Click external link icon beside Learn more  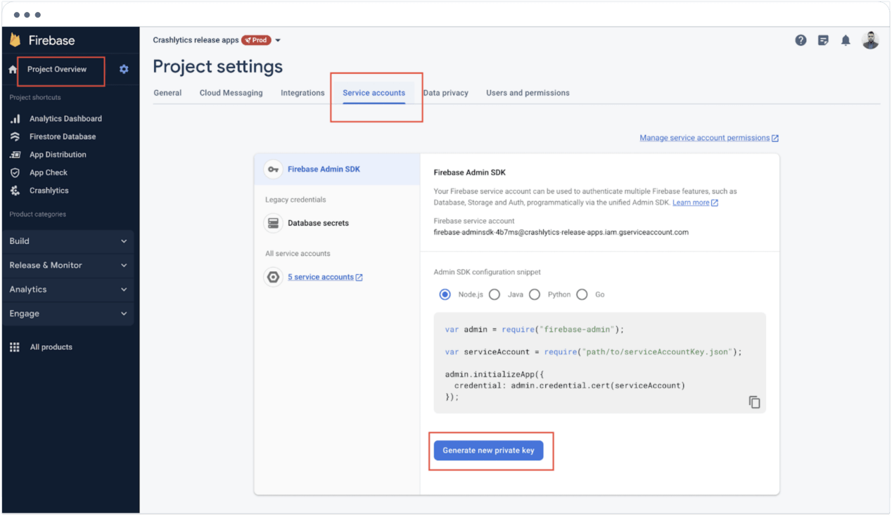click(715, 202)
